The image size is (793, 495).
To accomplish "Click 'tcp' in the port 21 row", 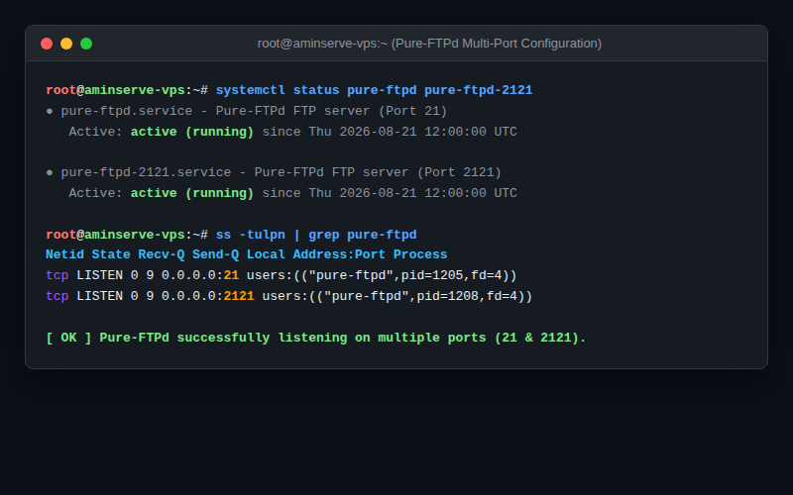I will pyautogui.click(x=57, y=276).
